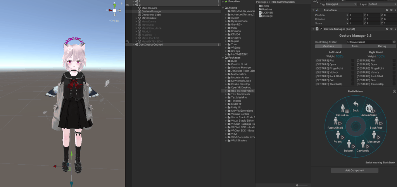Screen dimensions: 397x187
Task: Select Directional Light in the hierarchy
Action: (x=151, y=15)
